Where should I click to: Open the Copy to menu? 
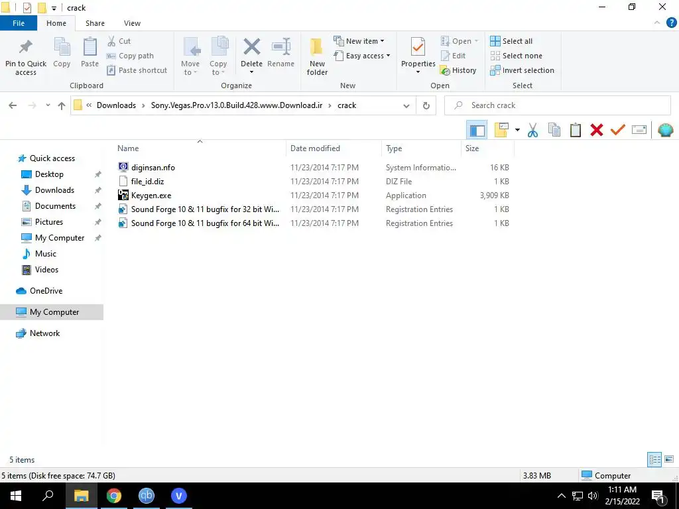[218, 56]
